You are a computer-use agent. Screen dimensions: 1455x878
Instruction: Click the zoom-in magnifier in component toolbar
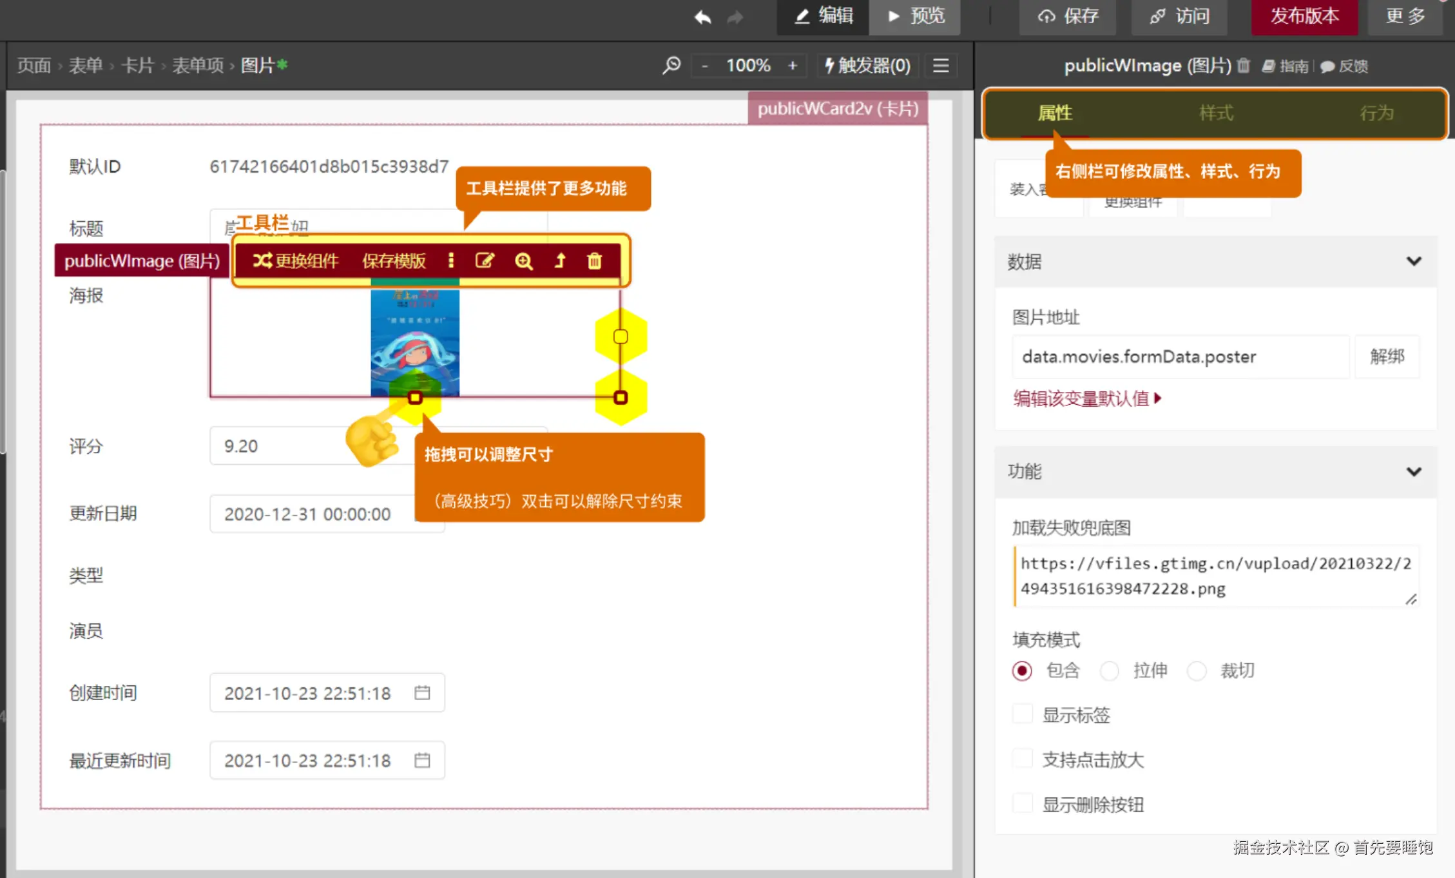[x=523, y=260]
